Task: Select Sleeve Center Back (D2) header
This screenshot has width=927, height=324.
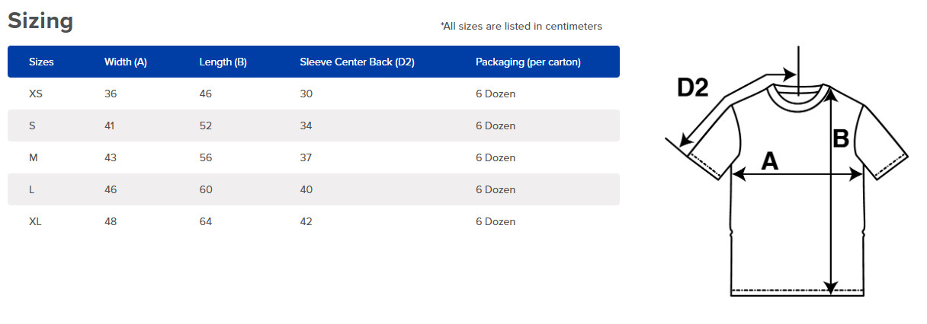Action: pyautogui.click(x=357, y=62)
